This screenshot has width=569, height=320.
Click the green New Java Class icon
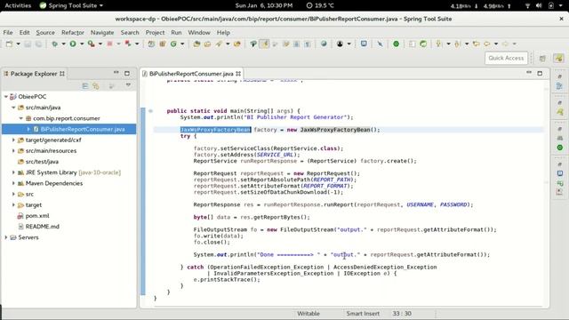coord(173,44)
